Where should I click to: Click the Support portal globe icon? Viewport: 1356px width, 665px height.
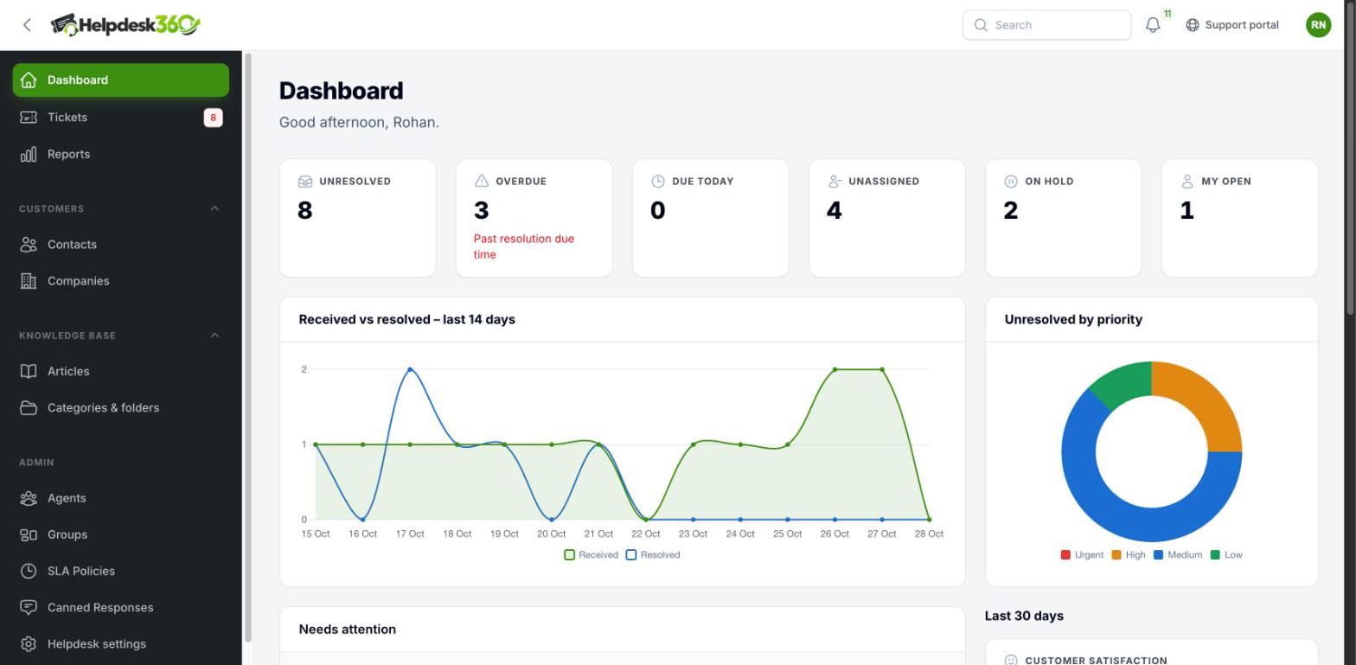[1193, 25]
